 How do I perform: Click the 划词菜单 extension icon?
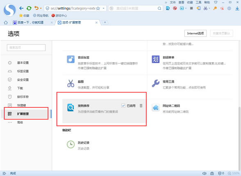coord(156,59)
